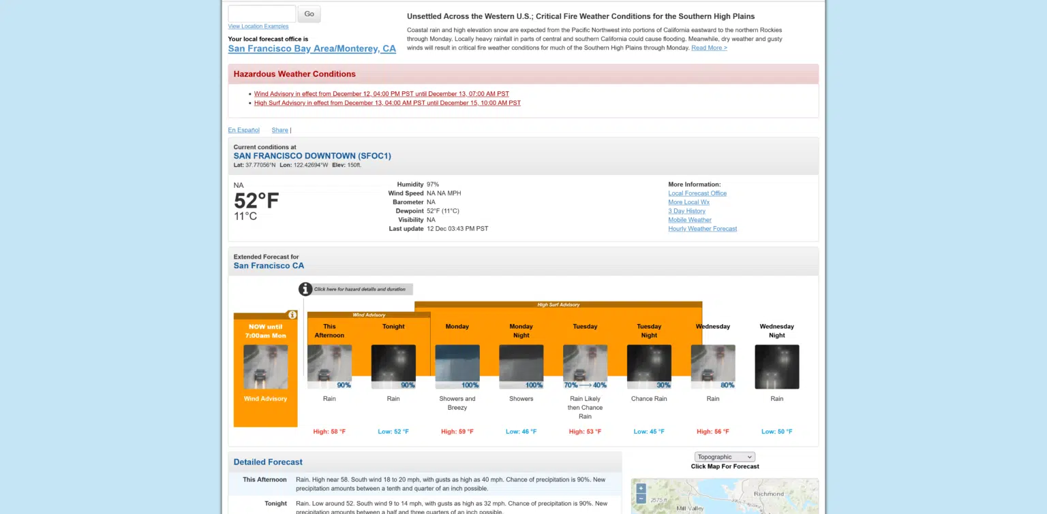This screenshot has height=514, width=1047.
Task: Open the High Surf Advisory hazard link
Action: [387, 103]
